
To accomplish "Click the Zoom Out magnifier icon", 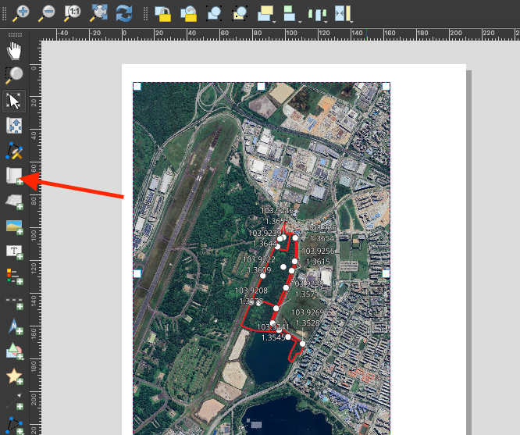I will 47,12.
